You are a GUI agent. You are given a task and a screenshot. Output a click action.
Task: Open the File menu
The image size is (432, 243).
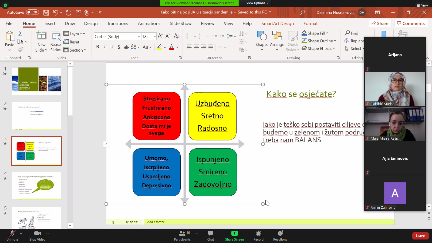click(9, 23)
